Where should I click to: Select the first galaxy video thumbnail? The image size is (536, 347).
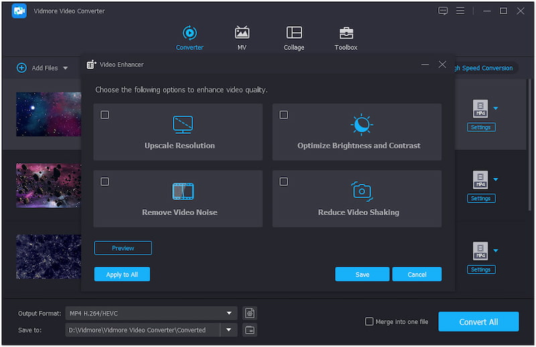pos(48,114)
